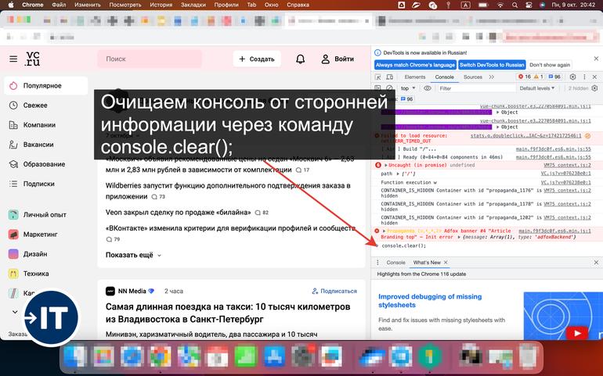603x376 pixels.
Task: Focus the console Filter field
Action: point(475,88)
